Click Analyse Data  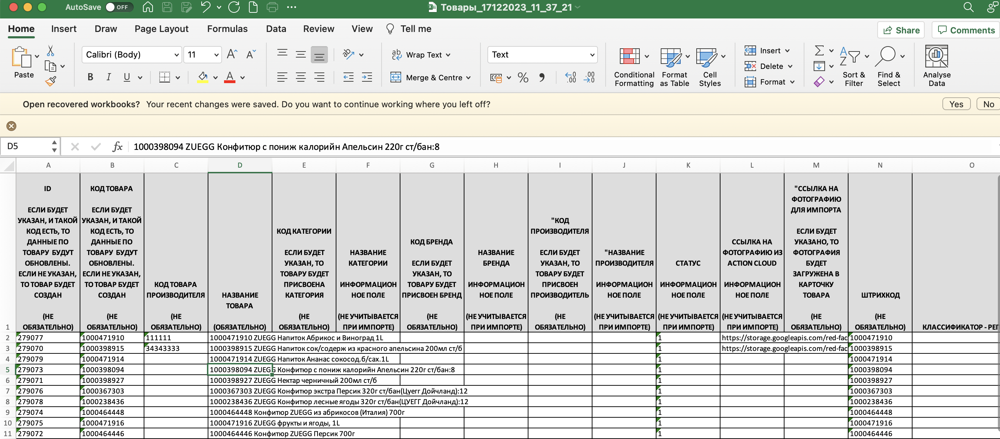coord(936,66)
